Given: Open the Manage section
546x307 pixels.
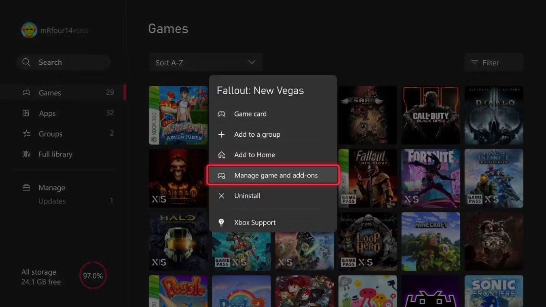Looking at the screenshot, I should pos(51,188).
